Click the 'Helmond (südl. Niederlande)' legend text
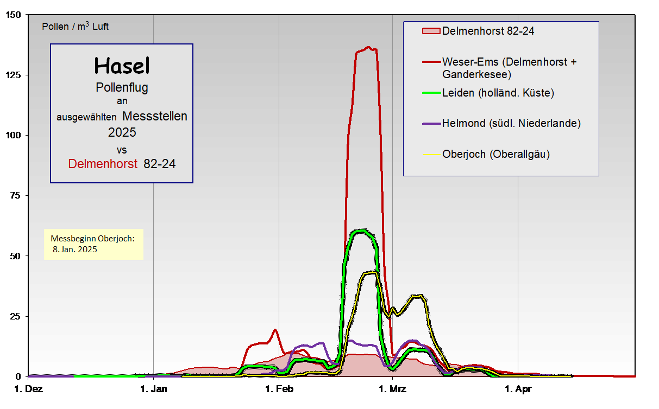The height and width of the screenshot is (409, 659). (x=511, y=124)
